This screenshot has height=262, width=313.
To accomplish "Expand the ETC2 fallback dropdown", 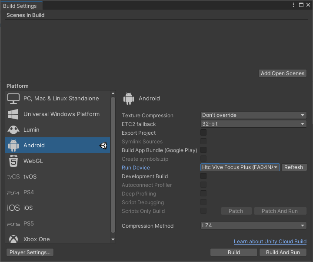I will tap(253, 124).
